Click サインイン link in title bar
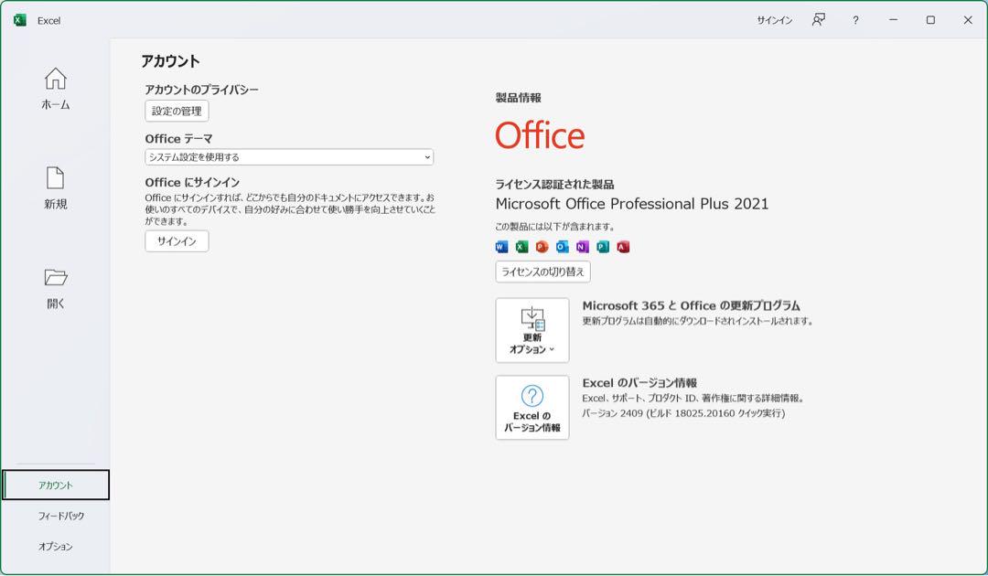The height and width of the screenshot is (576, 988). tap(775, 20)
